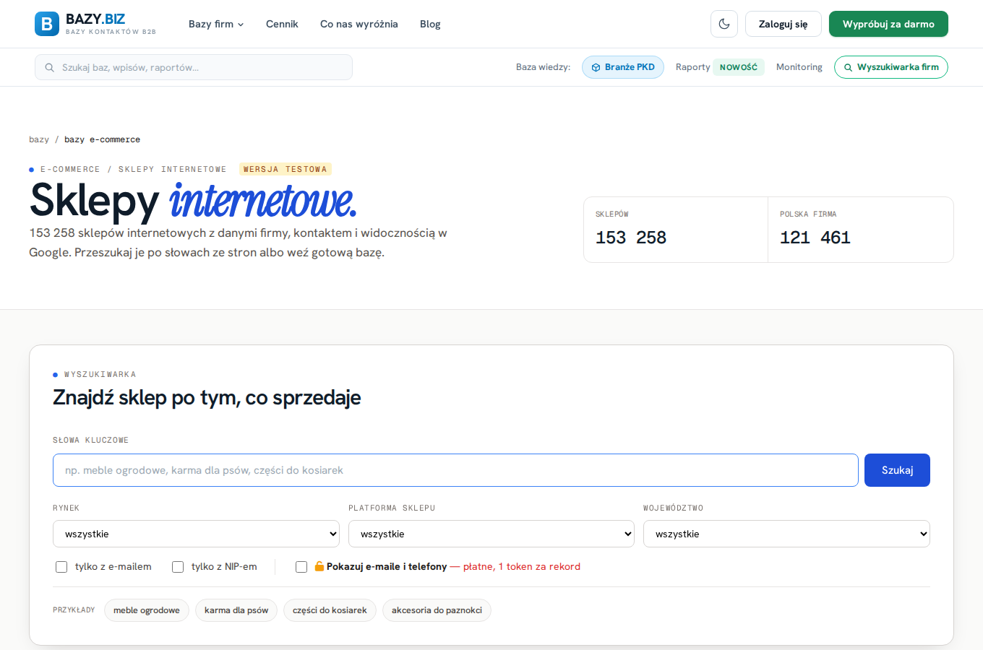Screen dimensions: 983x650
Task: Click the Sklepów count '153 258'
Action: pos(631,238)
